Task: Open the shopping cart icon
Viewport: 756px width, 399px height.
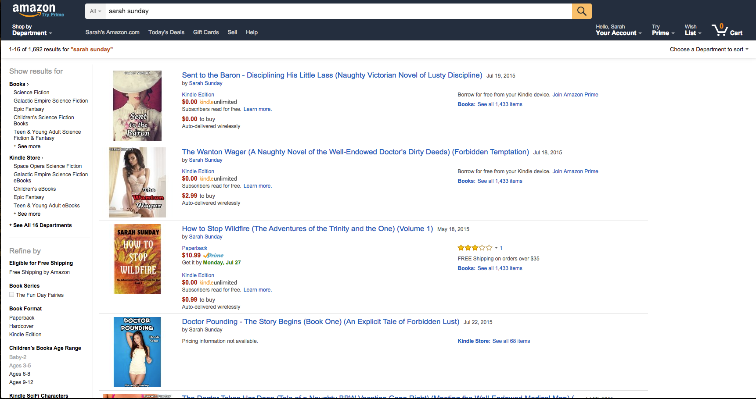Action: (x=727, y=30)
